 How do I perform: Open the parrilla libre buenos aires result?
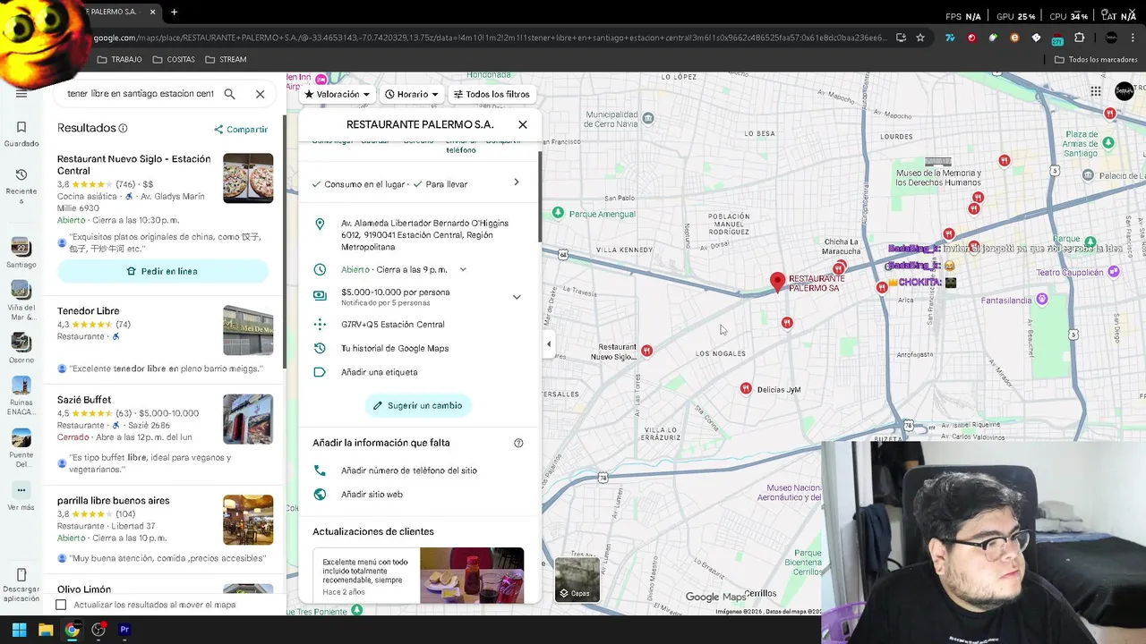click(x=113, y=501)
